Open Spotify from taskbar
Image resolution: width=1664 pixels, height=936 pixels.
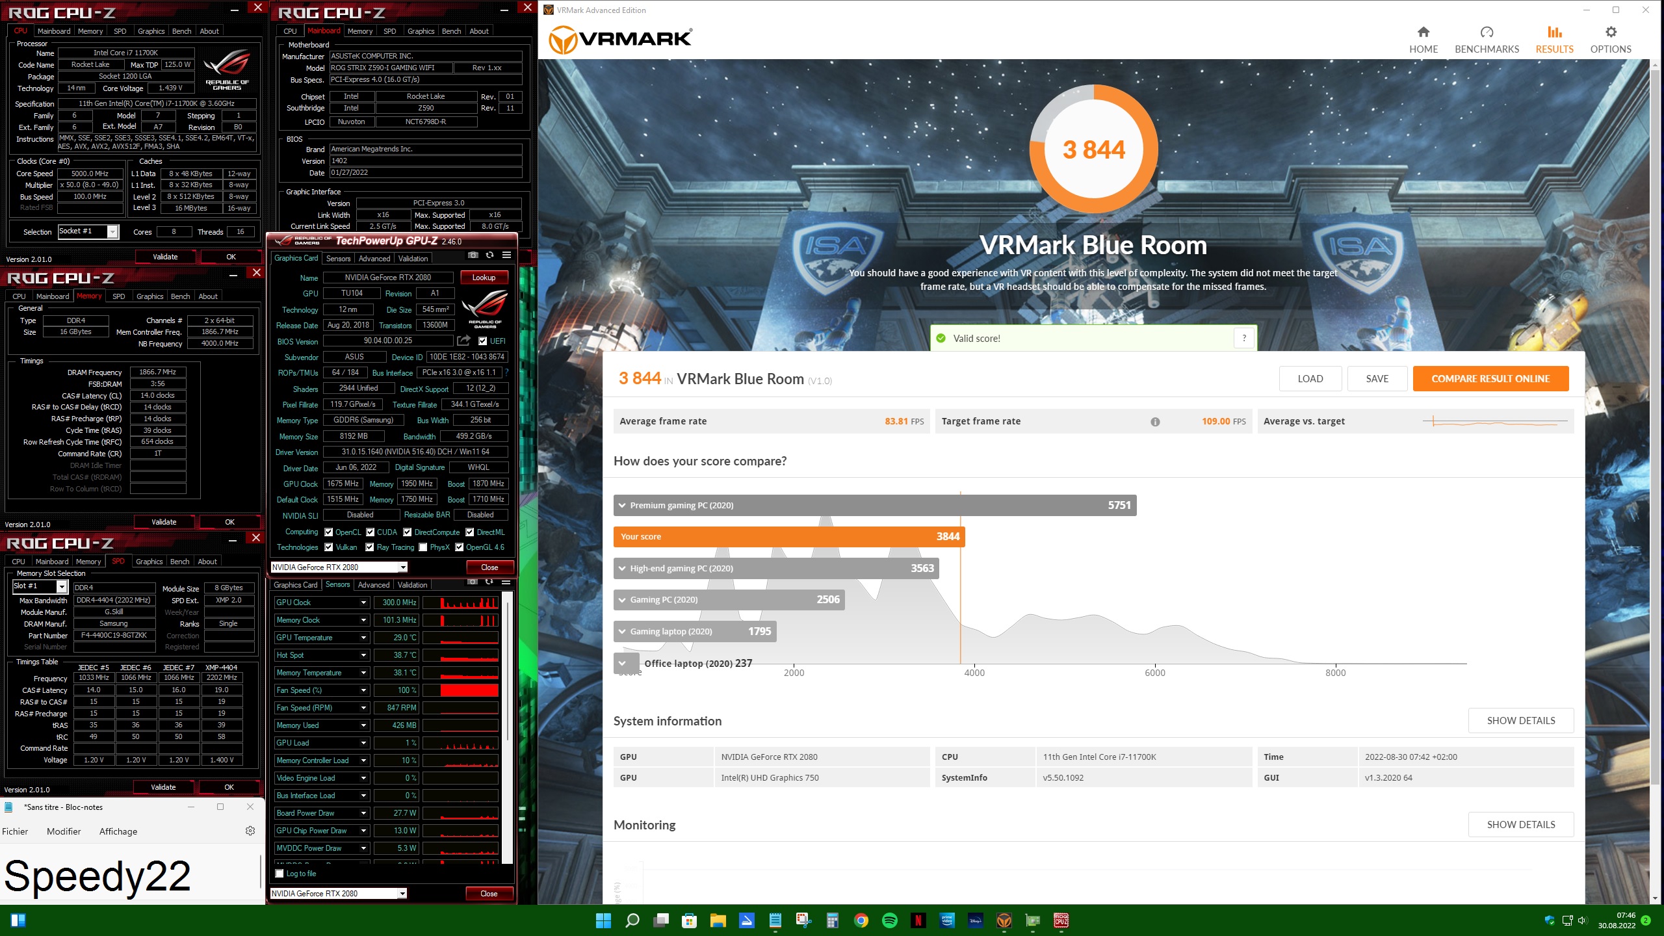tap(890, 920)
